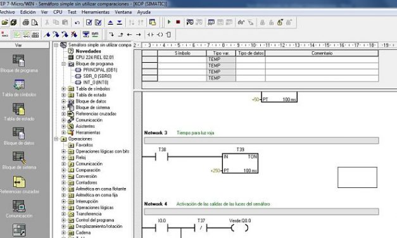
Task: Toggle the symbol information table icon
Action: pyautogui.click(x=35, y=34)
